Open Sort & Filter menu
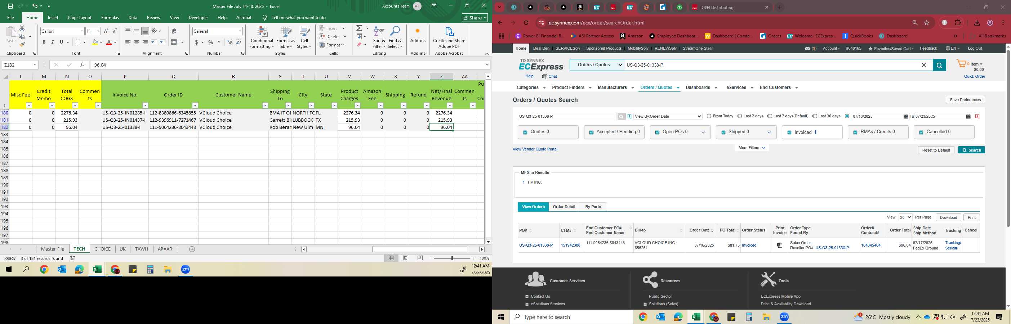This screenshot has height=324, width=1011. point(379,38)
